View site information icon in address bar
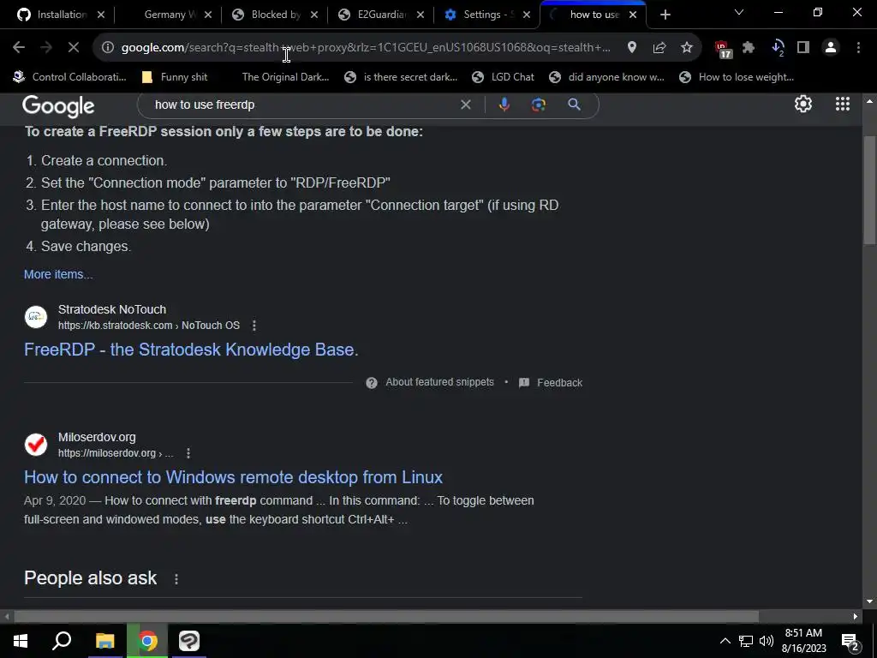Viewport: 877px width, 658px height. click(107, 48)
